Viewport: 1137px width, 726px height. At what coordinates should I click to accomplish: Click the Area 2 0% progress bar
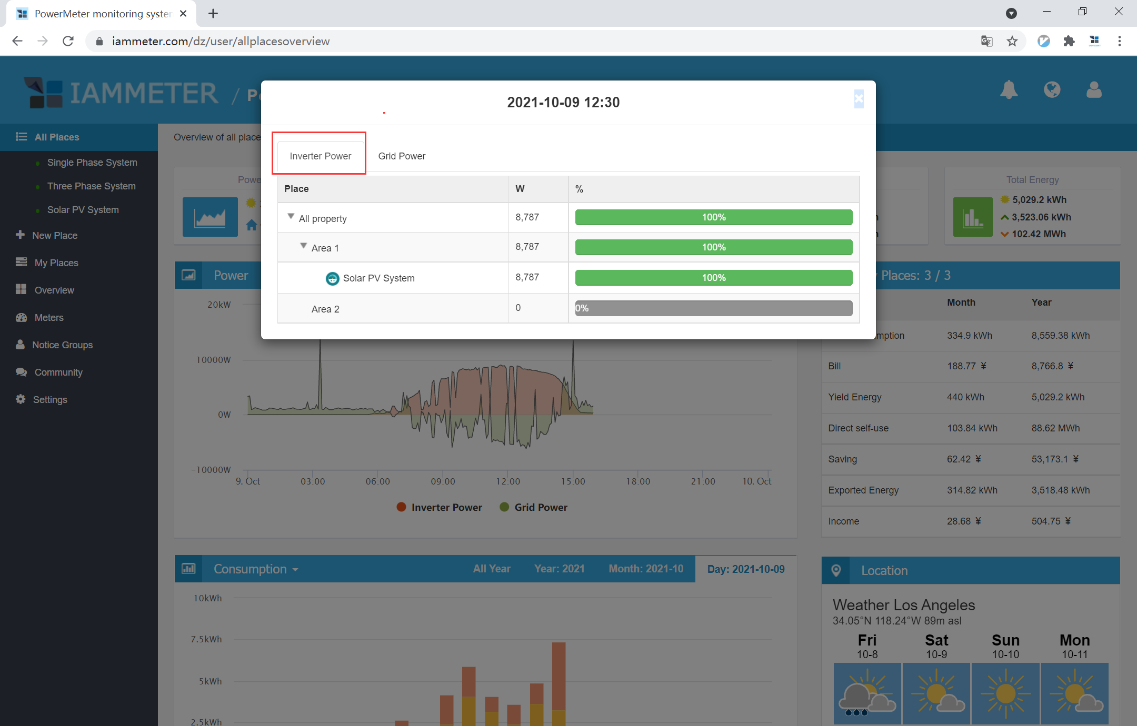click(713, 308)
